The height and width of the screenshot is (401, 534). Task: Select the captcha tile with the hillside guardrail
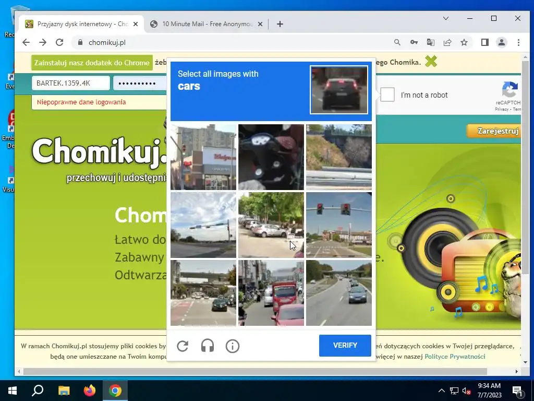(x=339, y=157)
